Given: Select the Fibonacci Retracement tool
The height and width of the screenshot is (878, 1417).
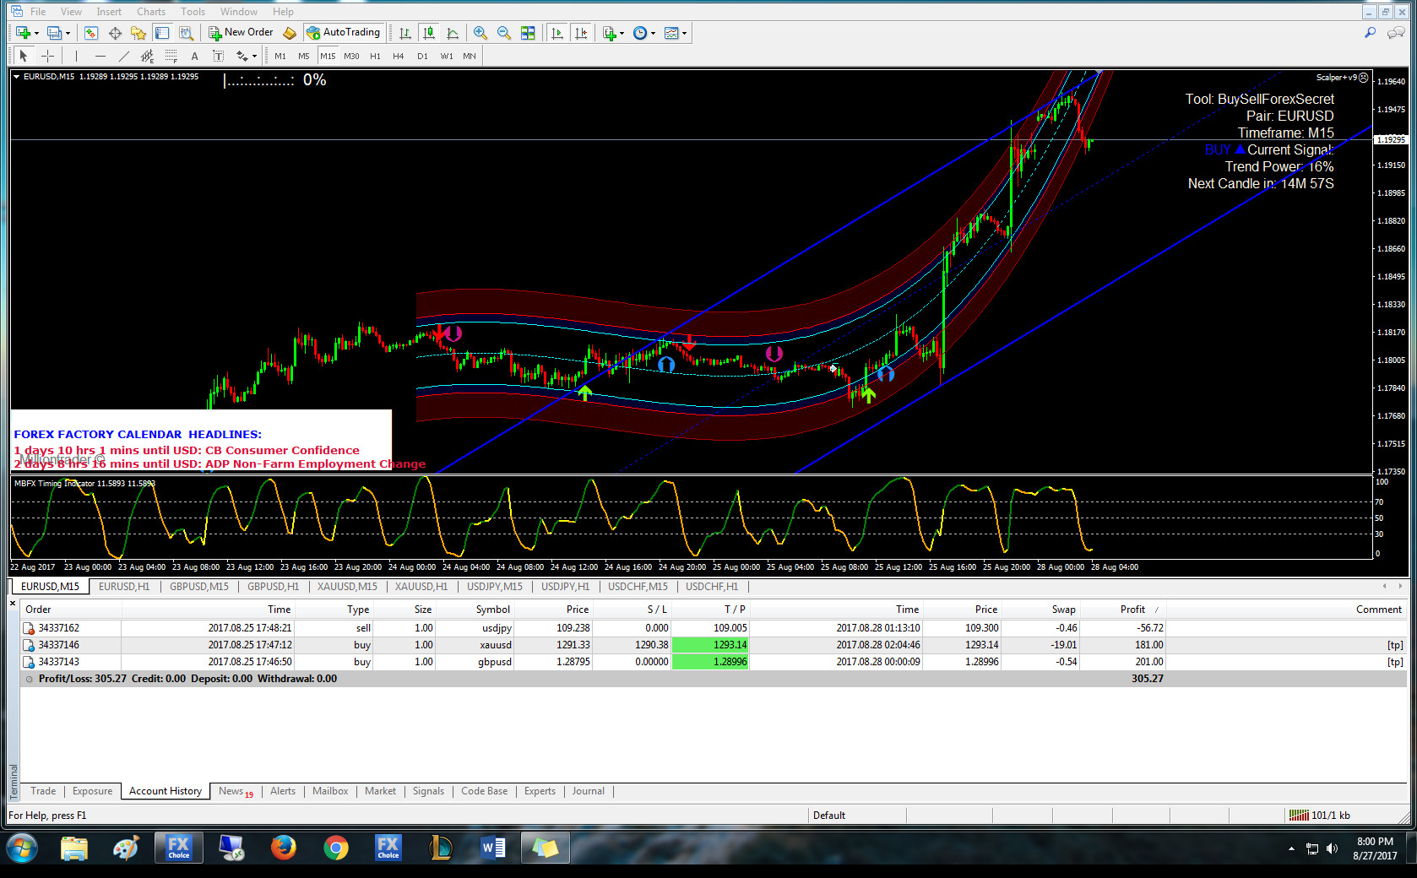Looking at the screenshot, I should click(171, 56).
